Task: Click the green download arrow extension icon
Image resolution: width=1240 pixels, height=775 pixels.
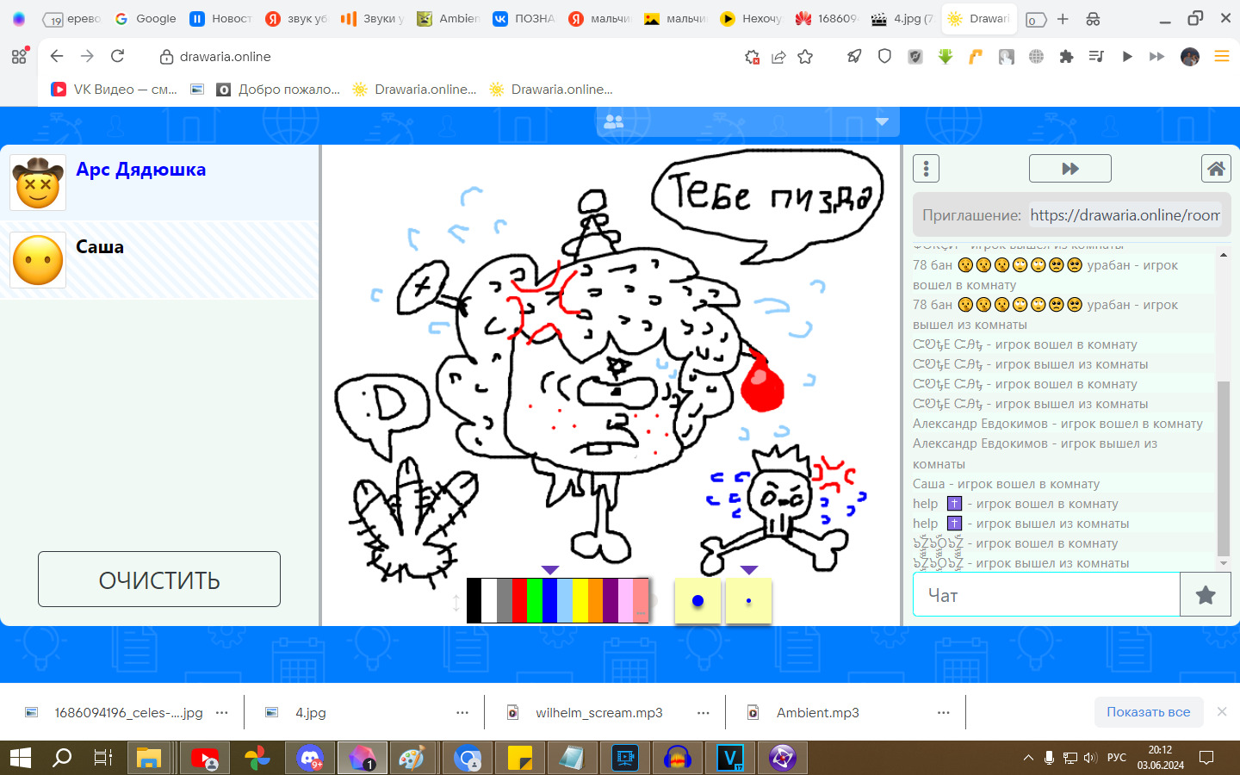Action: 945,57
